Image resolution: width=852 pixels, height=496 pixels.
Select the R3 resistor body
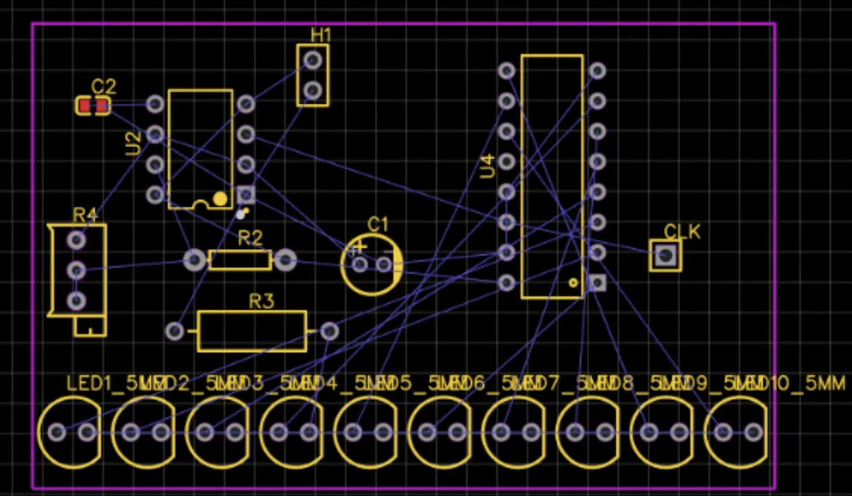click(251, 331)
